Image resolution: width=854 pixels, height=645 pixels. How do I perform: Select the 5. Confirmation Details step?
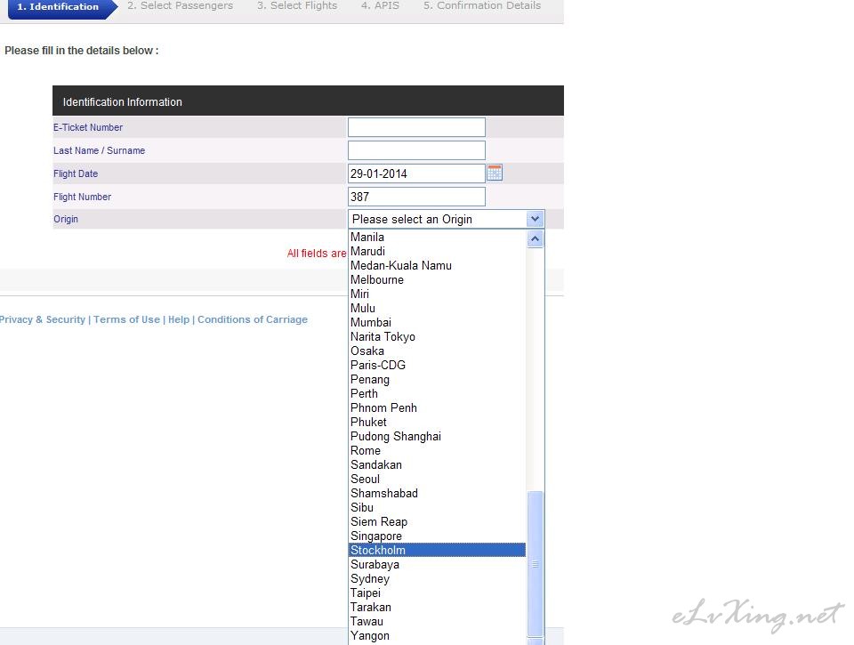(x=482, y=5)
